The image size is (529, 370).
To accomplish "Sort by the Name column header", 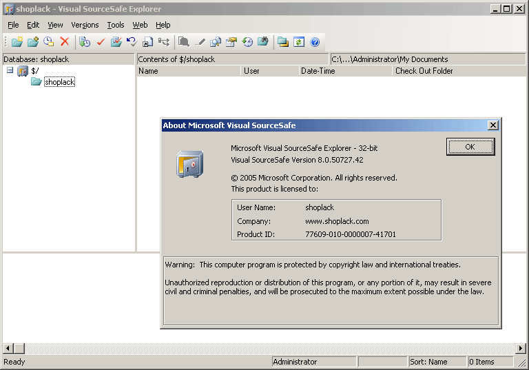I will [x=189, y=71].
